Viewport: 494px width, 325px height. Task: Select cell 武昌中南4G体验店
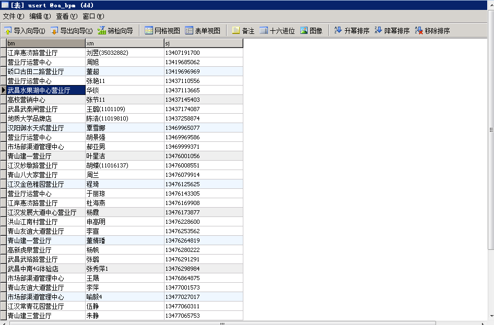[x=46, y=269]
